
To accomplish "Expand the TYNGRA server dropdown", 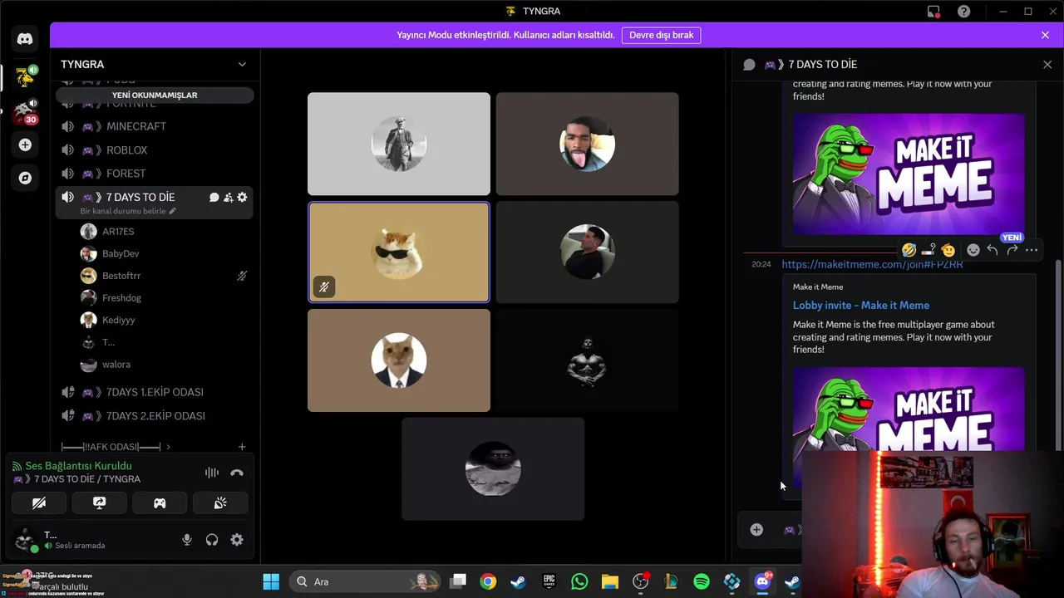I will [242, 64].
